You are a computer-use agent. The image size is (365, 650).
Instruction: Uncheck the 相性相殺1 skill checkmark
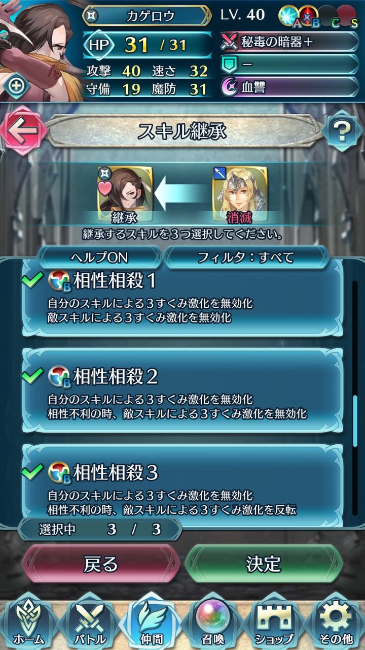(33, 280)
